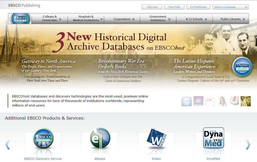Screen dimensions: 257x162
Task: Open Government Institutions menu
Action: [158, 19]
